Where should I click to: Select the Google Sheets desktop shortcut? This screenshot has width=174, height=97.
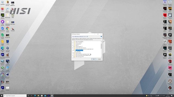pos(2,36)
